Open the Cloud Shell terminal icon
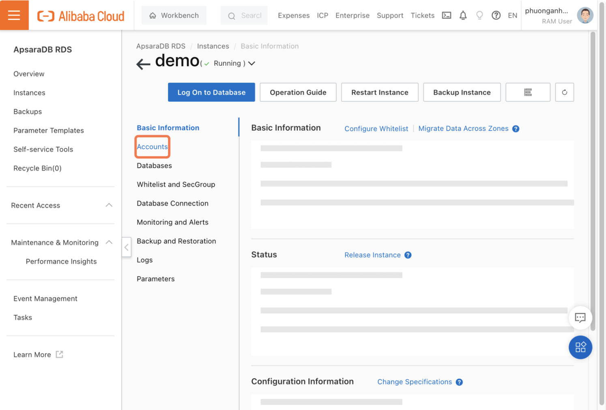 pyautogui.click(x=447, y=15)
